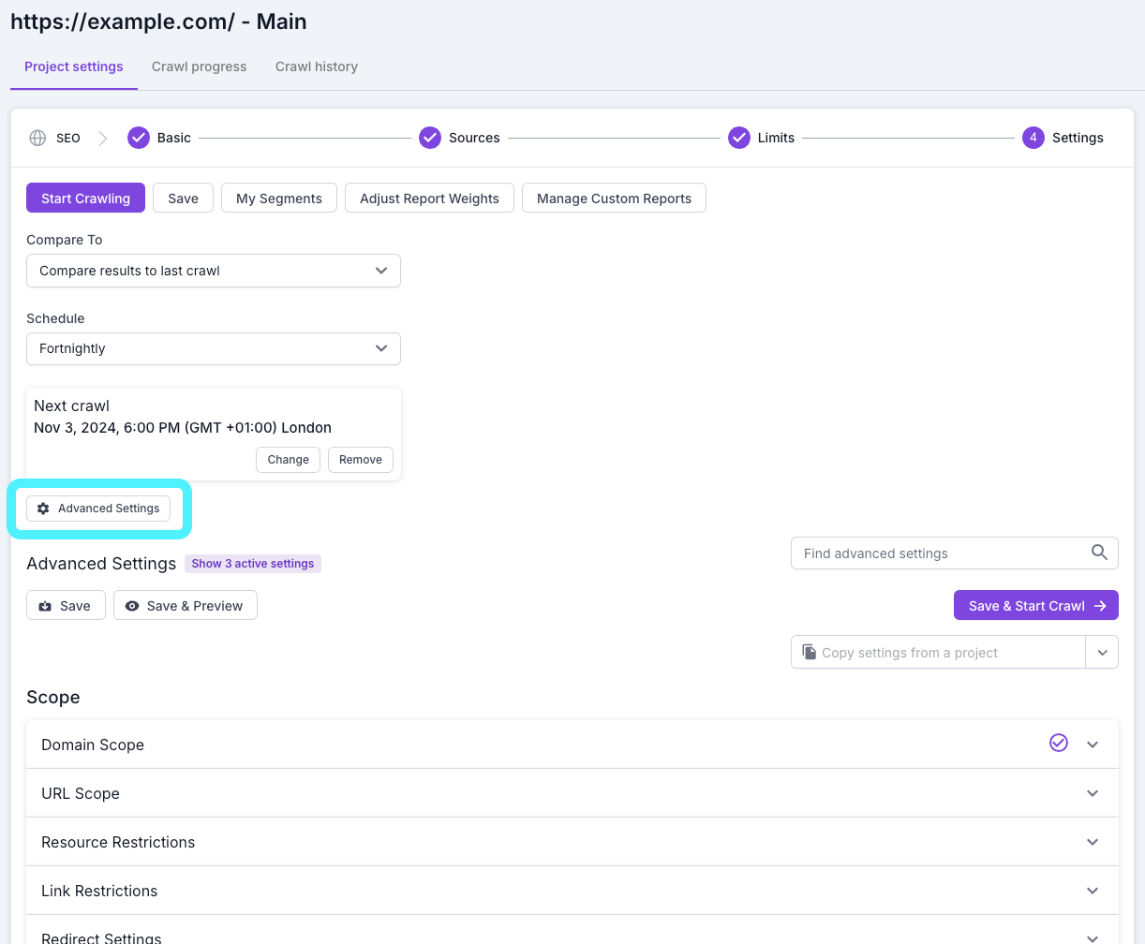
Task: Click the globe icon beside SEO
Action: click(x=37, y=138)
